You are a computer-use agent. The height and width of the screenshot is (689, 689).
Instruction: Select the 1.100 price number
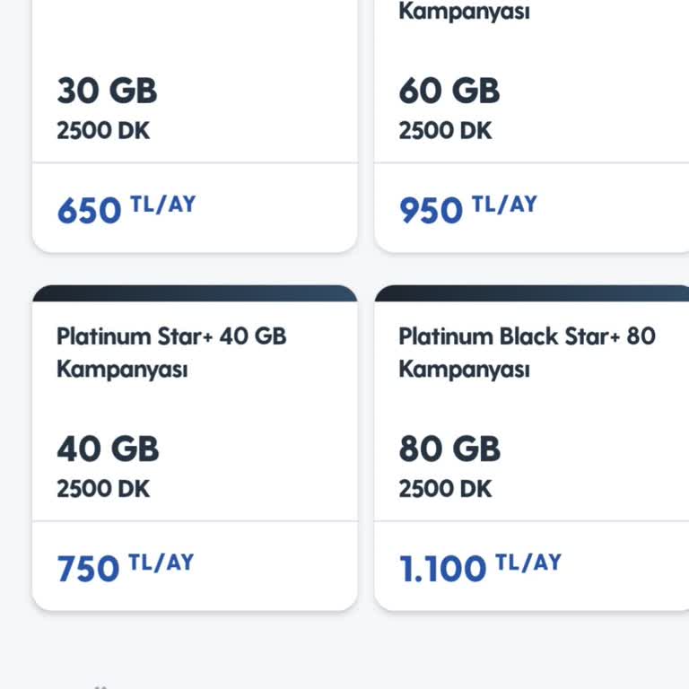coord(442,569)
